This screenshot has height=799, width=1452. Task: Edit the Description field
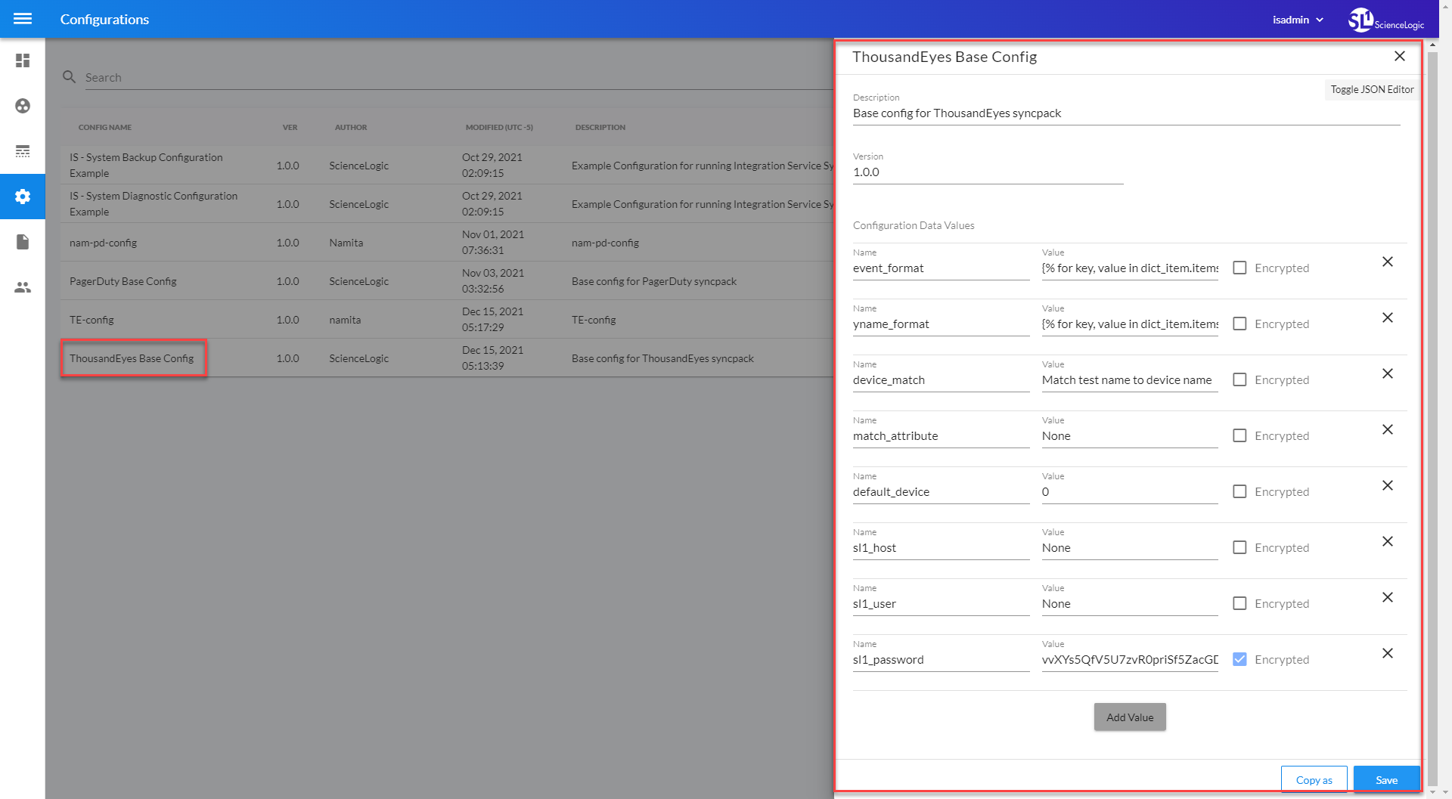click(x=1126, y=113)
